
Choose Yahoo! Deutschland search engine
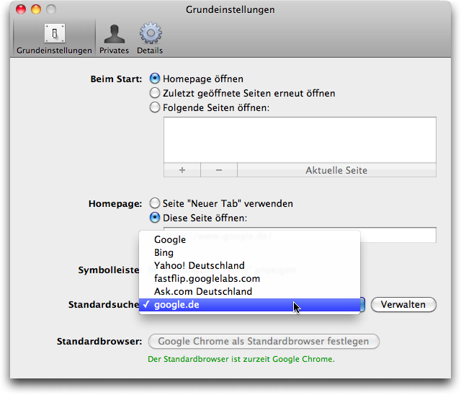click(x=249, y=265)
